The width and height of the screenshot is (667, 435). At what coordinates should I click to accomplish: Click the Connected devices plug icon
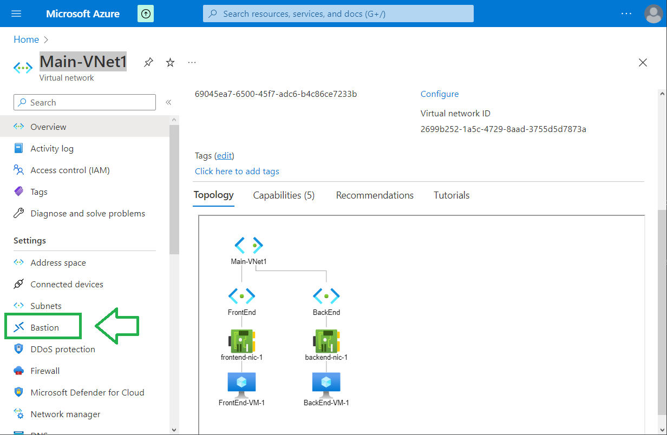click(x=19, y=284)
